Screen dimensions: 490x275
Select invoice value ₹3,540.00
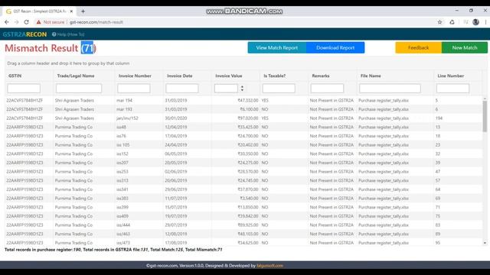click(x=249, y=199)
